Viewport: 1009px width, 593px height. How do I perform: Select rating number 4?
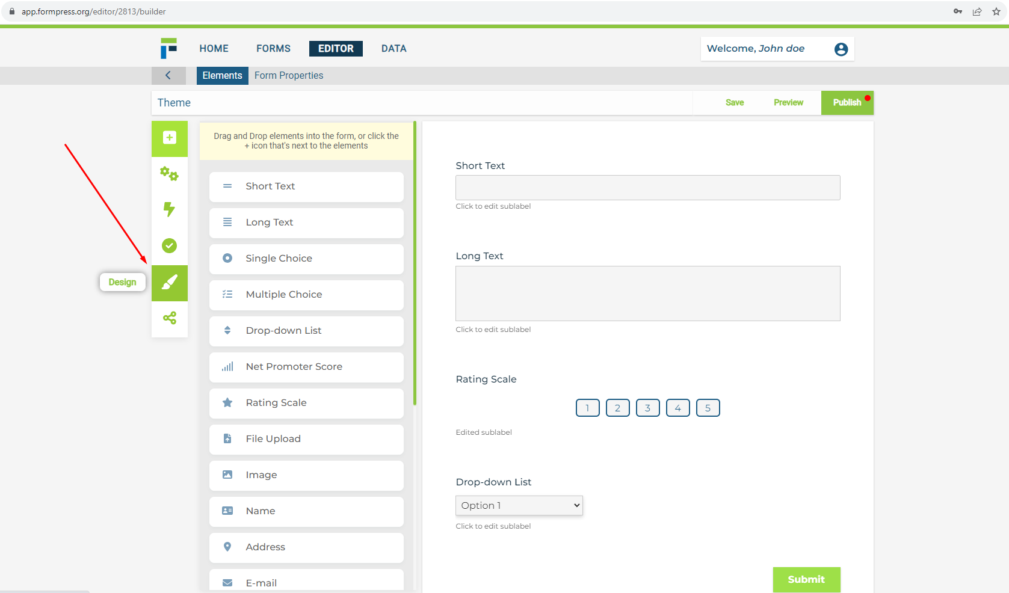tap(677, 408)
